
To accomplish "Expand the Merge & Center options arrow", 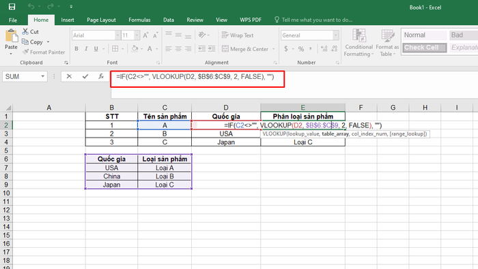I will coord(273,48).
